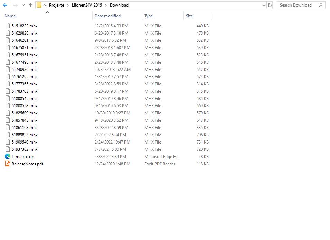Refresh the Download folder
This screenshot has width=330, height=240.
[x=270, y=6]
